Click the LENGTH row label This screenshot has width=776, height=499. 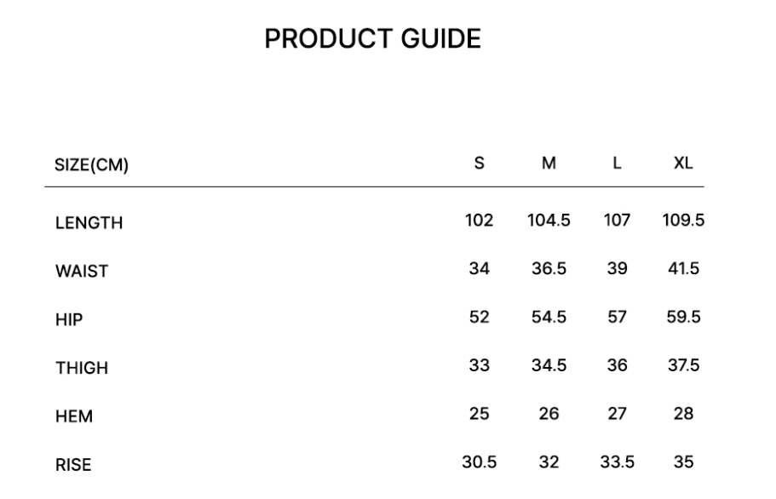pos(89,223)
